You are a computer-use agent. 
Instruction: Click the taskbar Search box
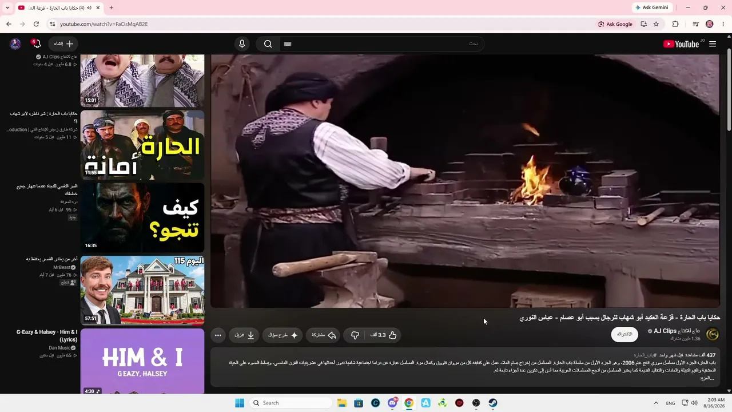click(x=291, y=403)
